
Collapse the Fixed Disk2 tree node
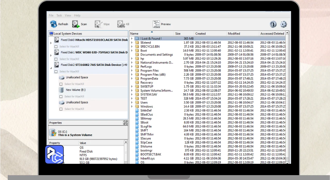pyautogui.click(x=51, y=68)
